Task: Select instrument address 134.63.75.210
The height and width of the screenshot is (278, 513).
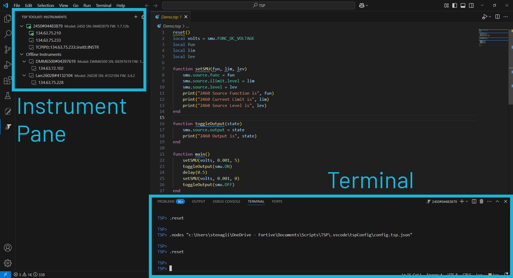Action: pyautogui.click(x=48, y=33)
